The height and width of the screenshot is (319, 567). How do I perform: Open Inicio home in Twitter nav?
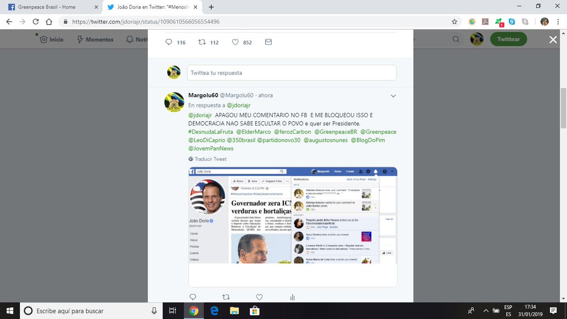52,40
